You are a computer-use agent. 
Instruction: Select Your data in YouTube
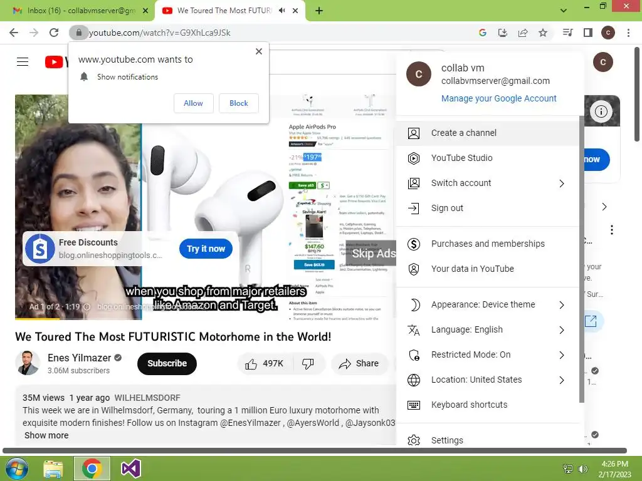pos(488,269)
